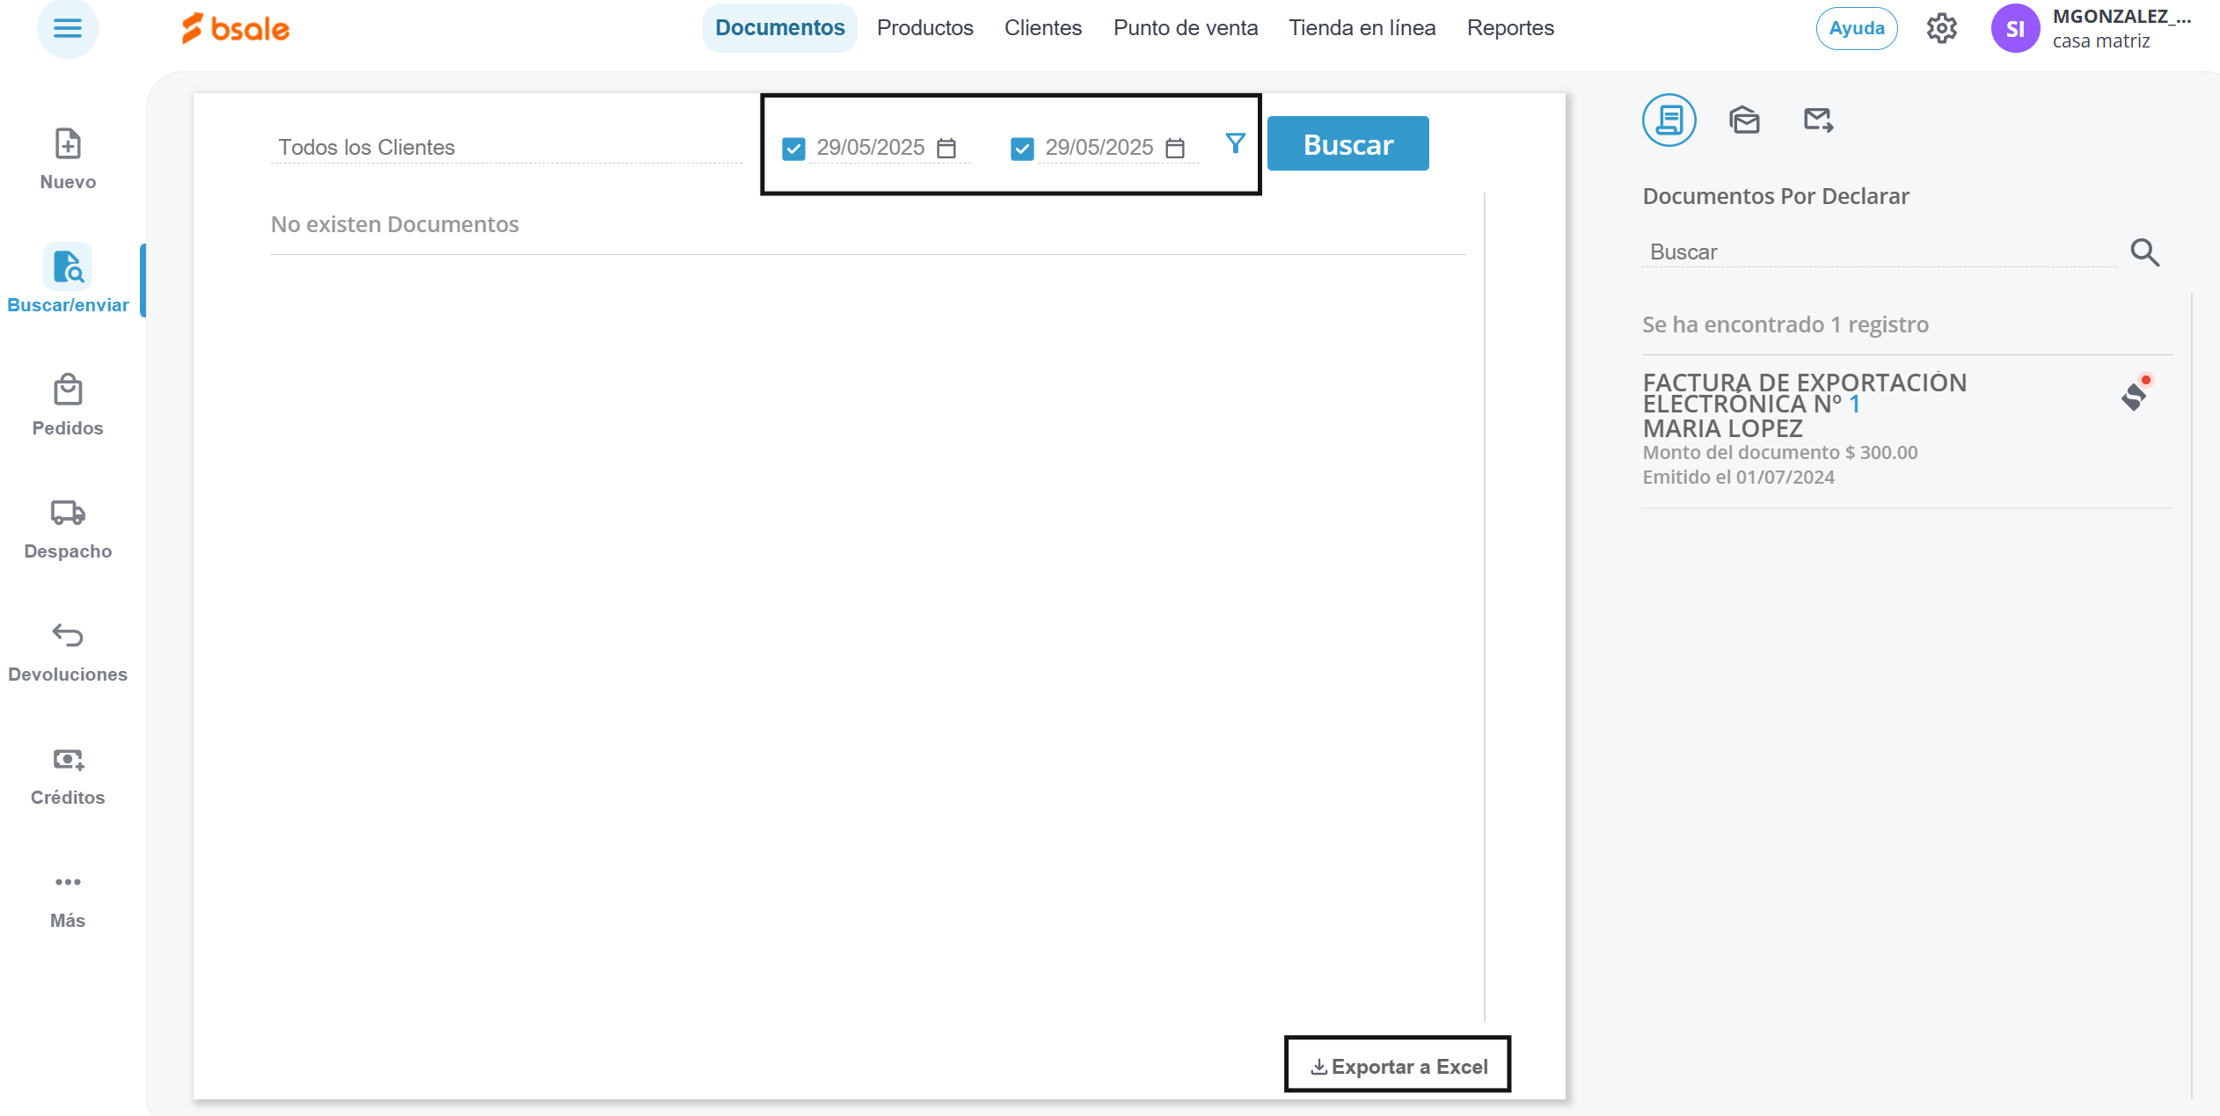This screenshot has width=2220, height=1116.
Task: Click the Todos los Clientes field
Action: (505, 148)
